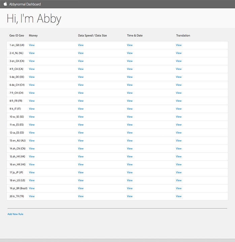Screen dimensions: 235x242
Task: Open Data Speed view for fr_CA (CA)
Action: coord(81,69)
